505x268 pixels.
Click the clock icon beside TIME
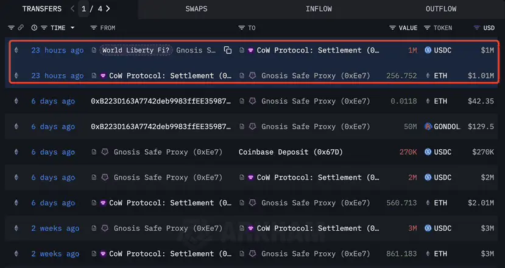click(x=34, y=27)
